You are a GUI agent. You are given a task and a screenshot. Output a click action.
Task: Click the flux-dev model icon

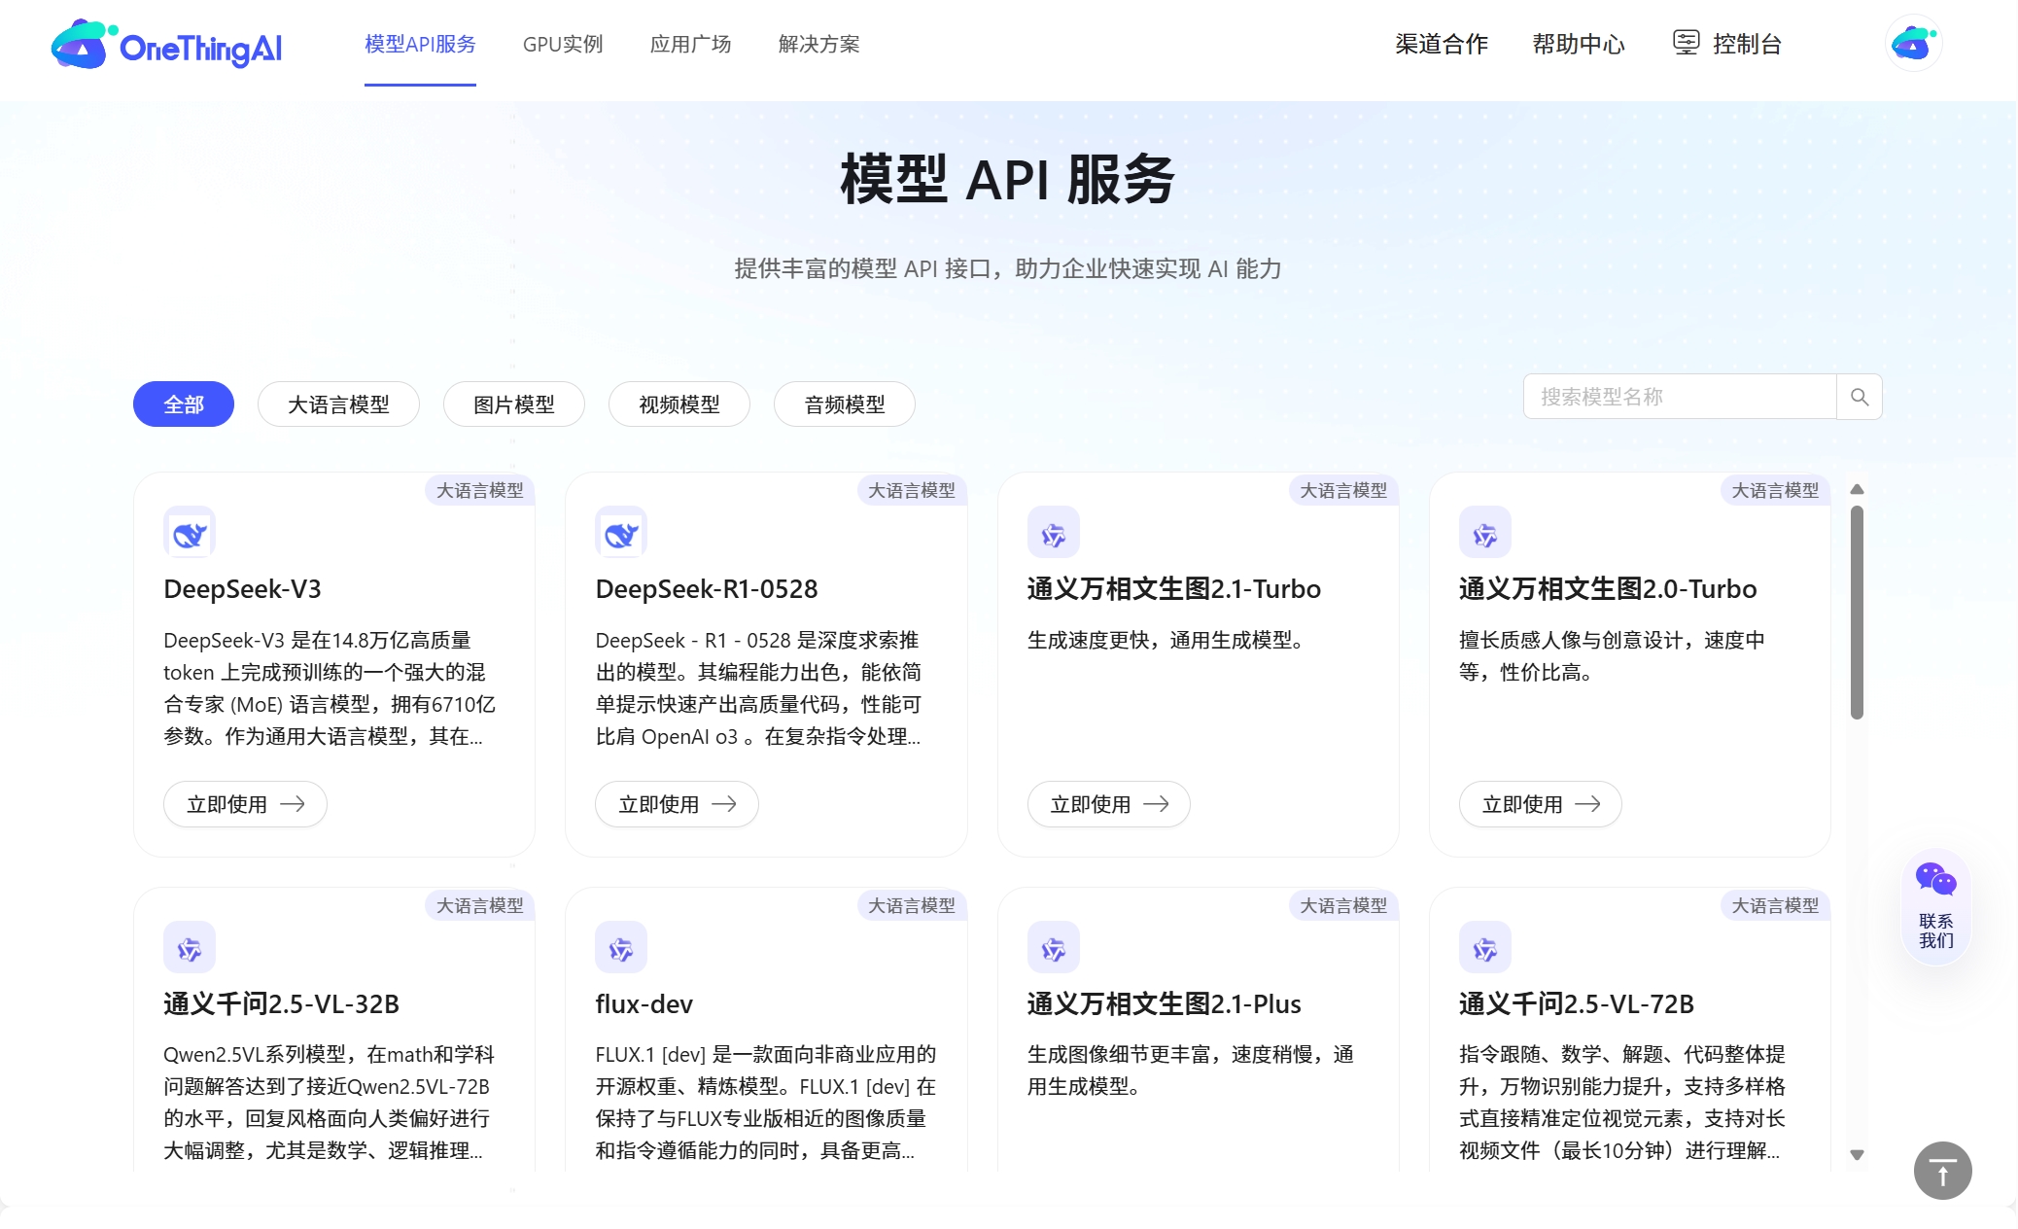pos(620,946)
